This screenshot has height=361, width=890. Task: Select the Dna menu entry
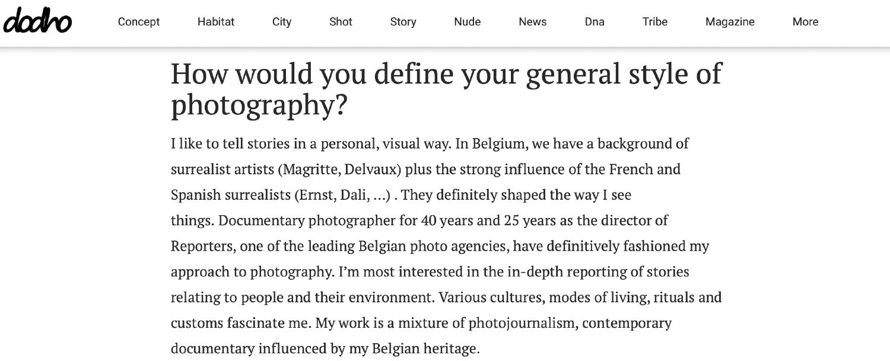click(x=595, y=22)
